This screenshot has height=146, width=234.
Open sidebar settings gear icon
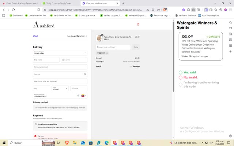[x=230, y=136]
